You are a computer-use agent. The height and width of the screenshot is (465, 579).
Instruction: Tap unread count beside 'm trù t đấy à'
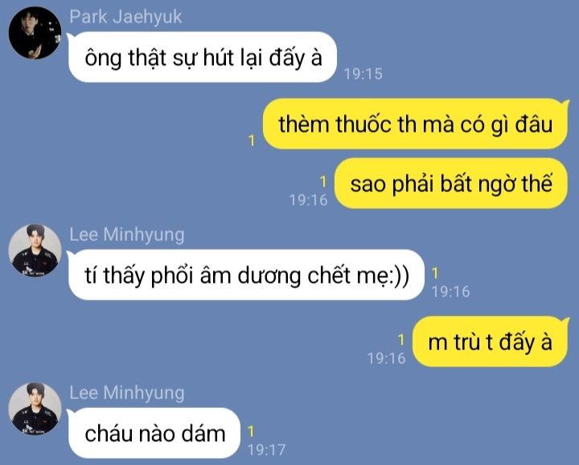coord(401,340)
